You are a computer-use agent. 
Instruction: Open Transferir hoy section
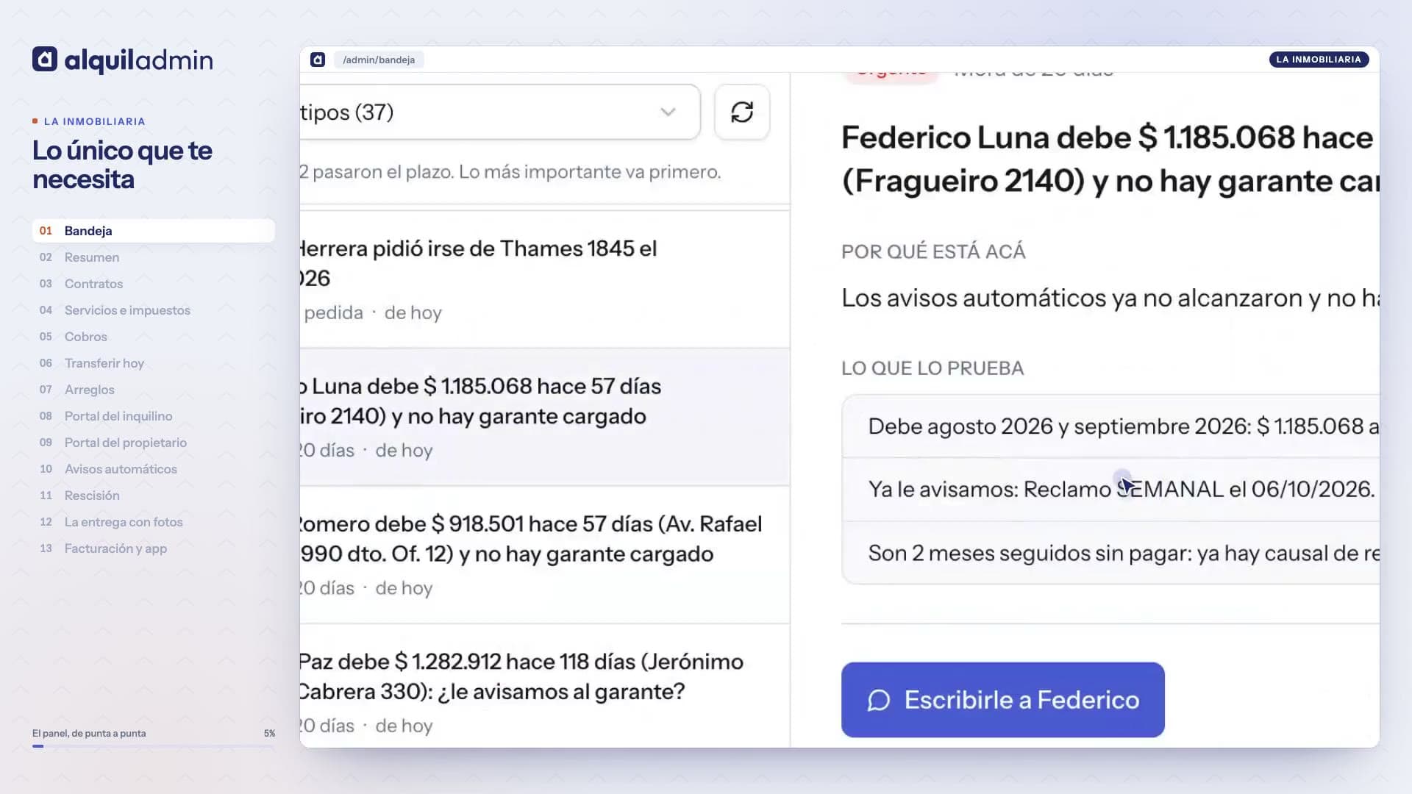coord(154,363)
